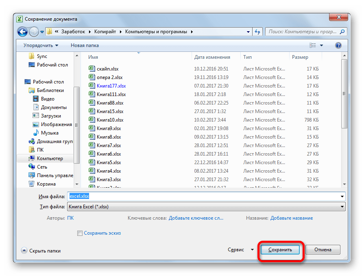Collapse folders with Скрыть папки
This screenshot has height=276, width=364.
tap(41, 251)
